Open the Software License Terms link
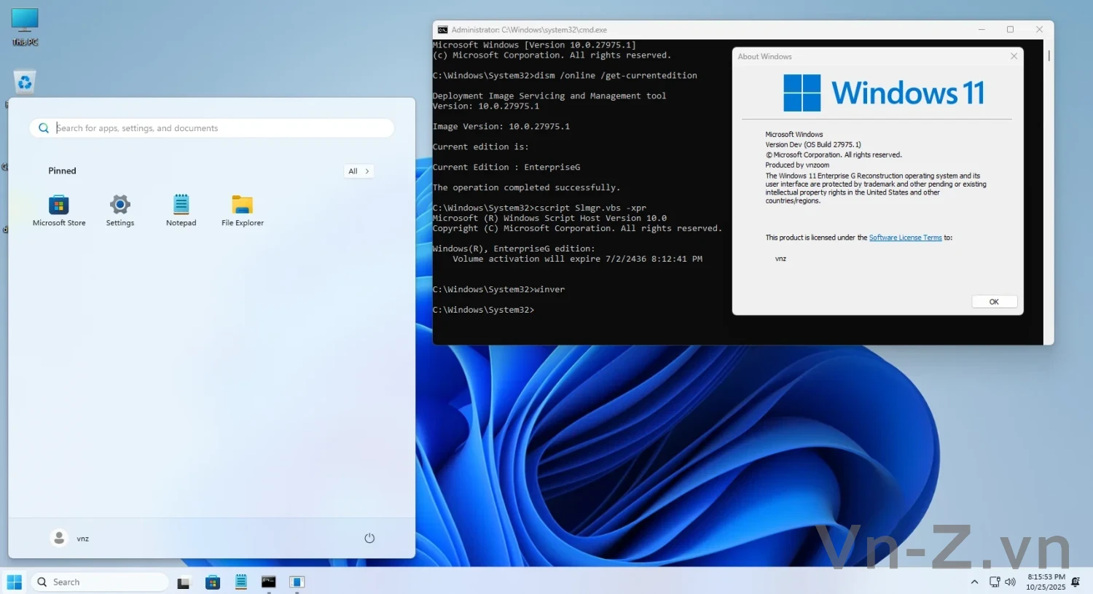 coord(905,238)
